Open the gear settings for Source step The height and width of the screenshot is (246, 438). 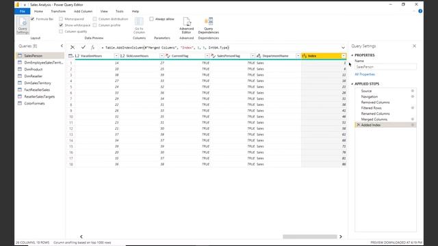(x=412, y=91)
